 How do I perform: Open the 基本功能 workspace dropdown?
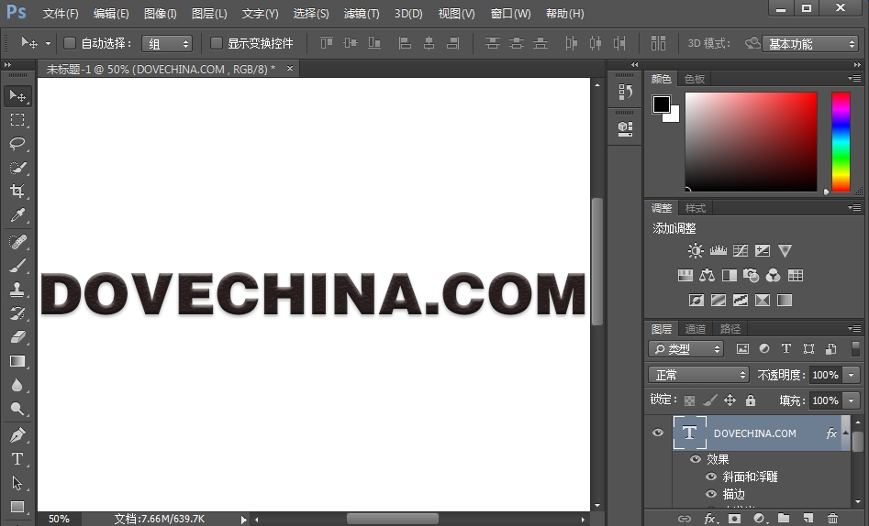point(809,44)
